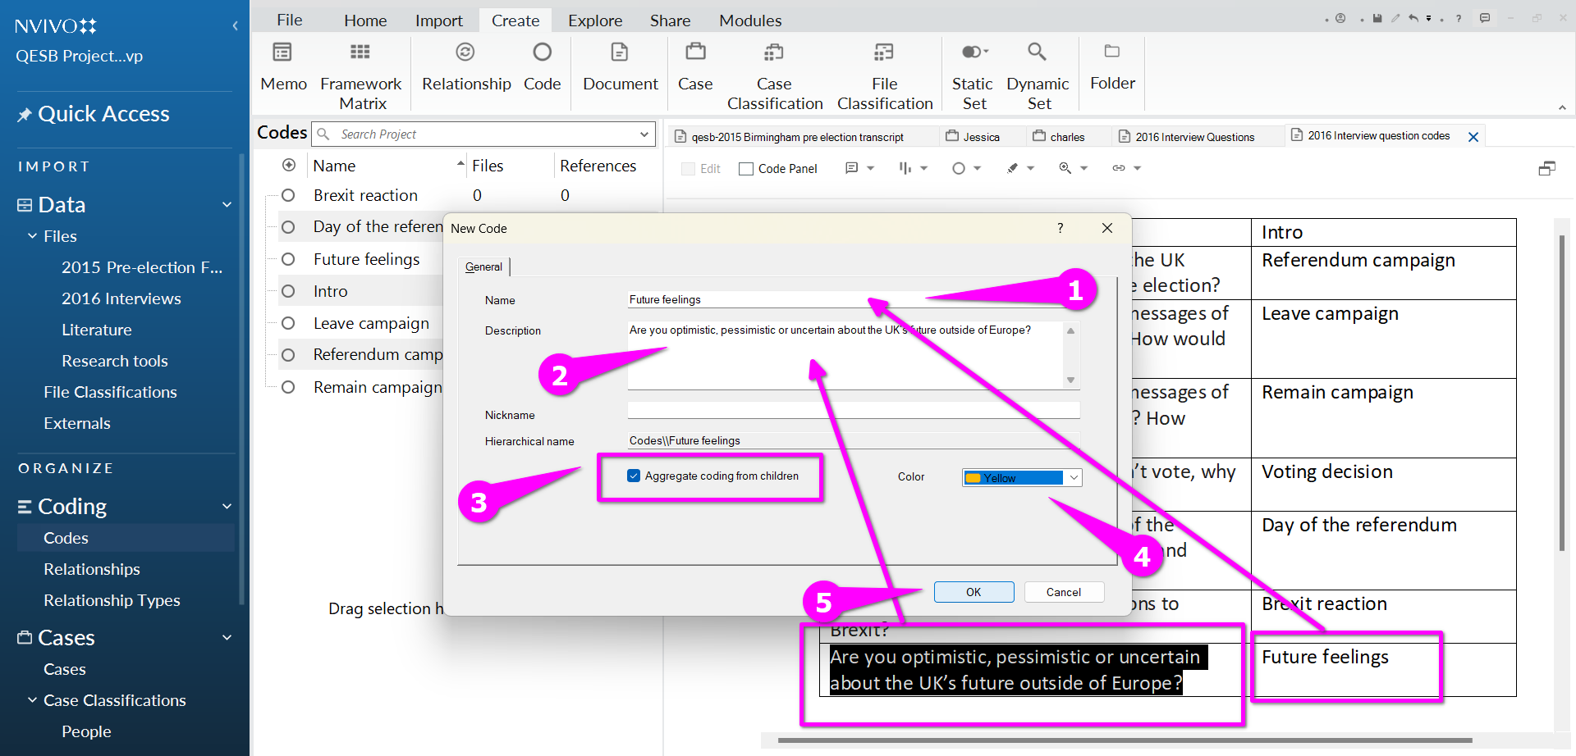Create a Static Set

pyautogui.click(x=973, y=53)
